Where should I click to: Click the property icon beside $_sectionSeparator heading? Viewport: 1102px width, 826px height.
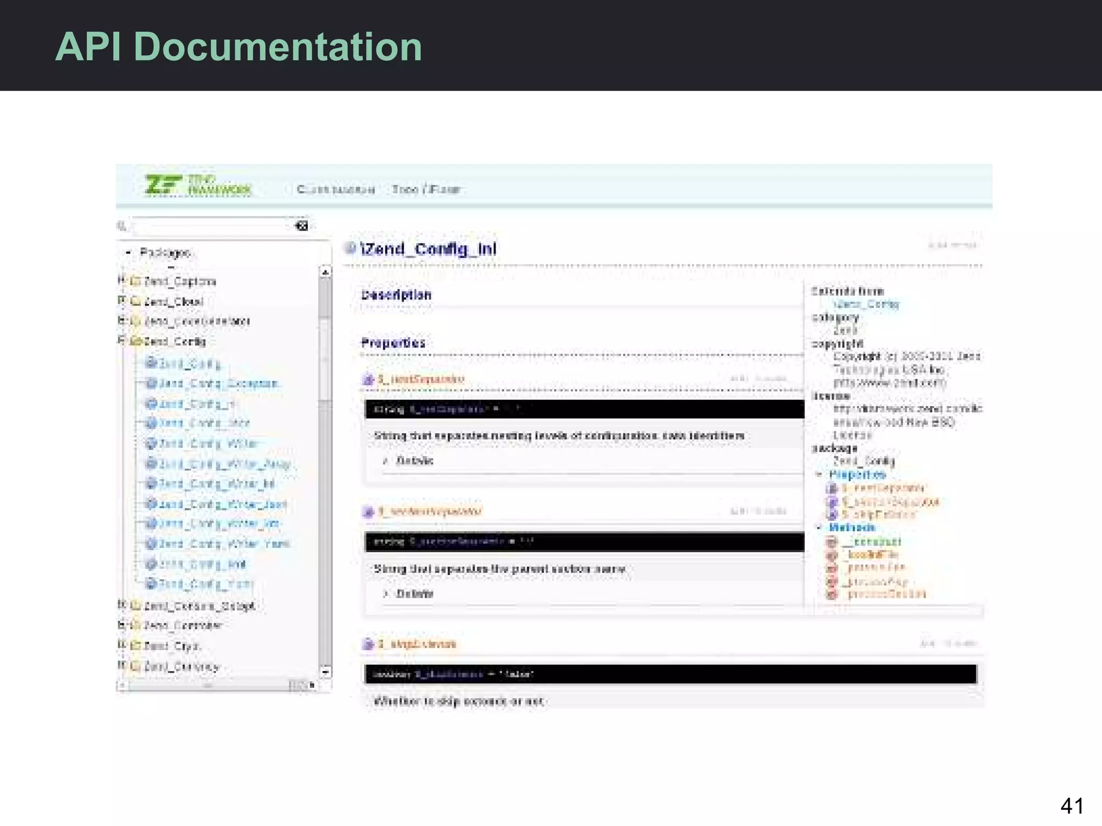point(369,511)
